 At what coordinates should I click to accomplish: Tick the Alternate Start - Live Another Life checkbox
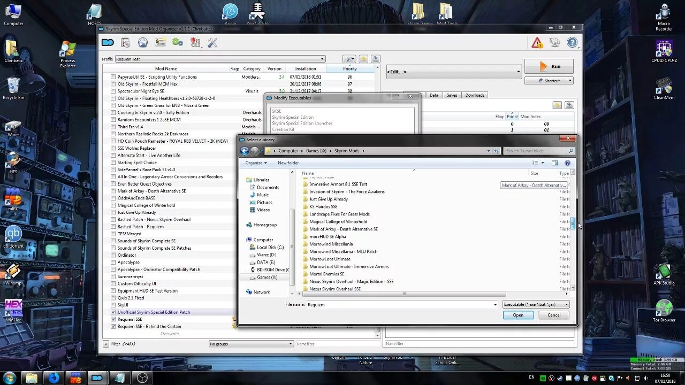coord(113,155)
